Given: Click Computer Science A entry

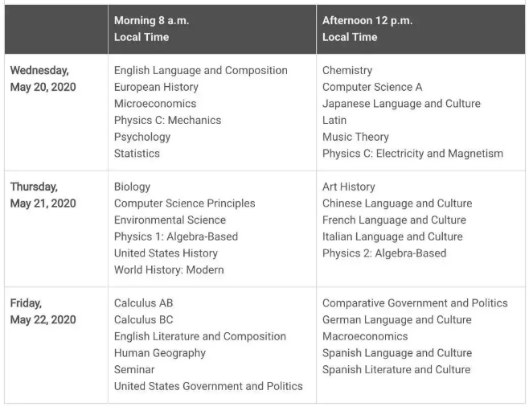Looking at the screenshot, I should click(372, 87).
